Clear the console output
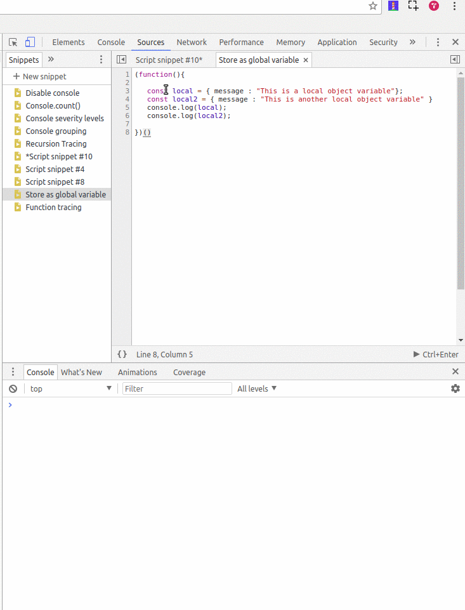 tap(13, 388)
